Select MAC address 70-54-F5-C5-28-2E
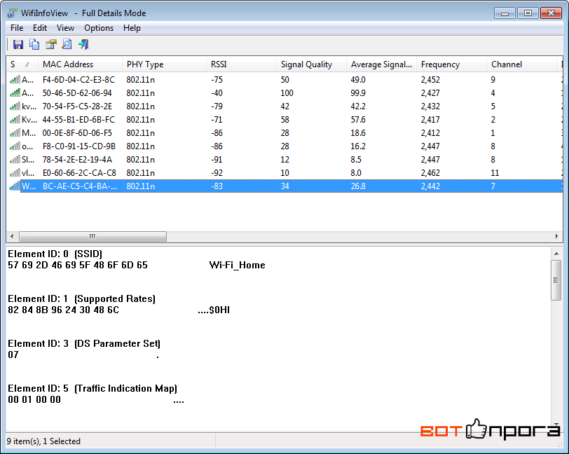The width and height of the screenshot is (569, 454). pyautogui.click(x=77, y=106)
